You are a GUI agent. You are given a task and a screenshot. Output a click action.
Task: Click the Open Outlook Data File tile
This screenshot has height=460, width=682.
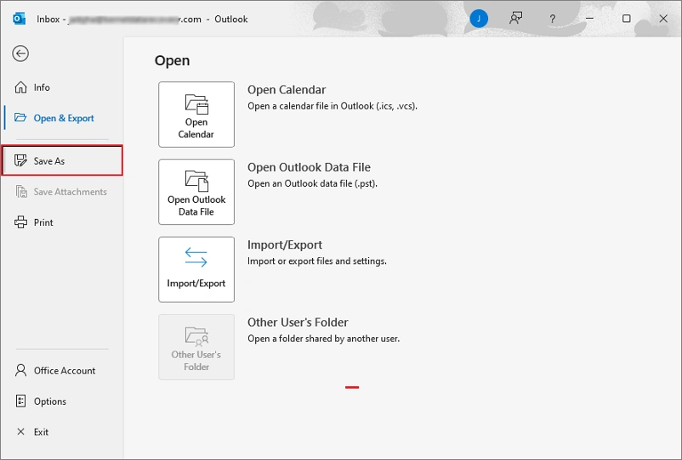(x=196, y=192)
